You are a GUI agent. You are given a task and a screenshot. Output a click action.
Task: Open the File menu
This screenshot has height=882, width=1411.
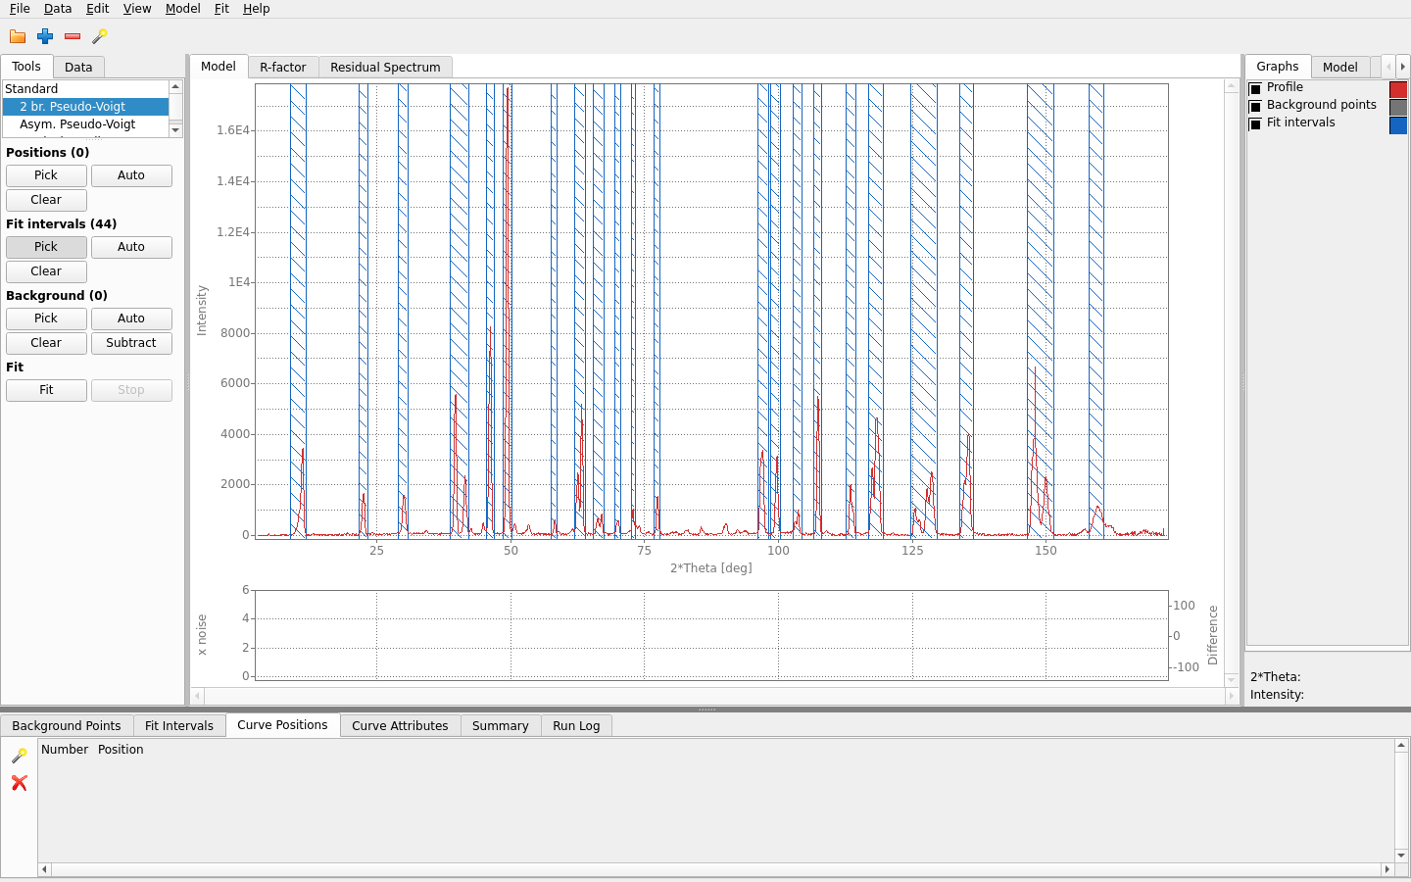pos(20,9)
